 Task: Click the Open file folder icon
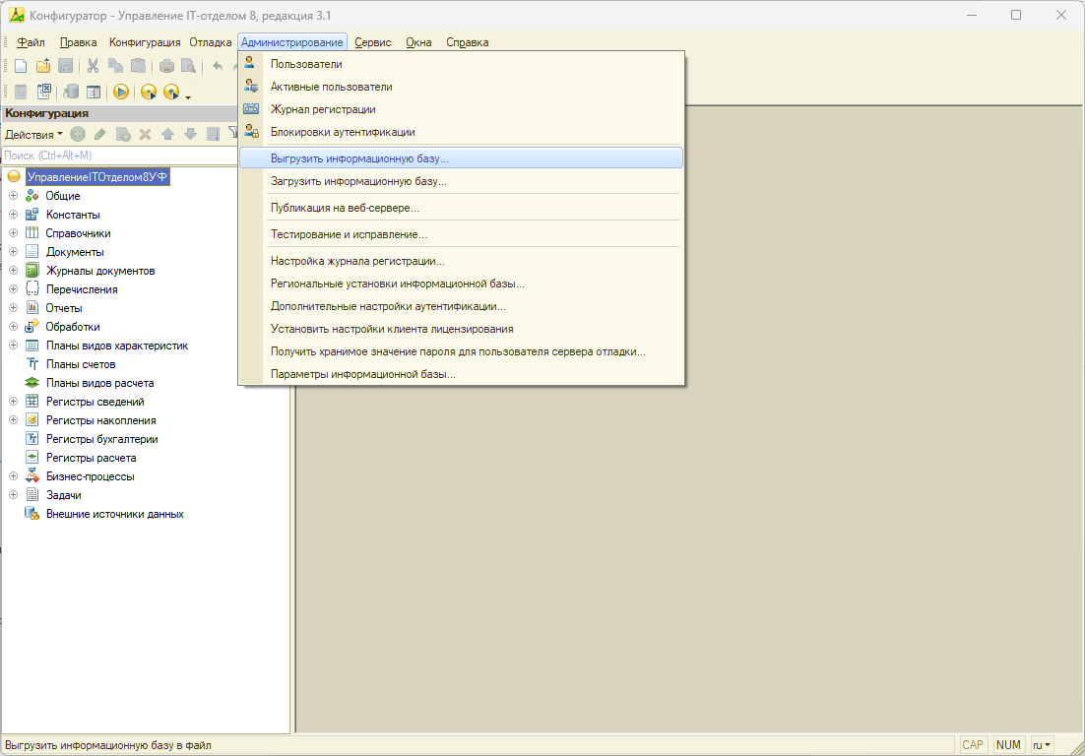(43, 66)
